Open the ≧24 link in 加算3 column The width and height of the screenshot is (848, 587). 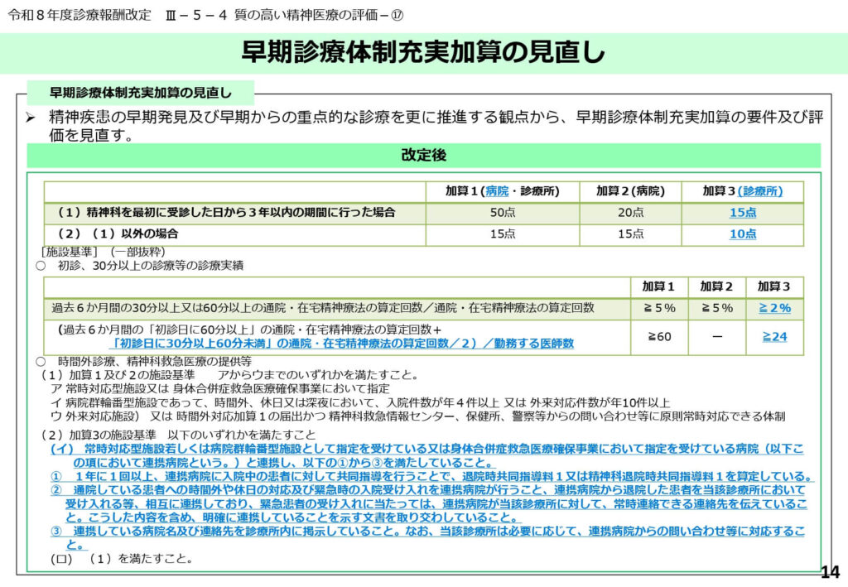[775, 337]
